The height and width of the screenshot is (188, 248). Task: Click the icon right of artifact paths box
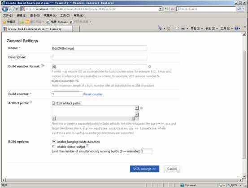click(x=141, y=108)
